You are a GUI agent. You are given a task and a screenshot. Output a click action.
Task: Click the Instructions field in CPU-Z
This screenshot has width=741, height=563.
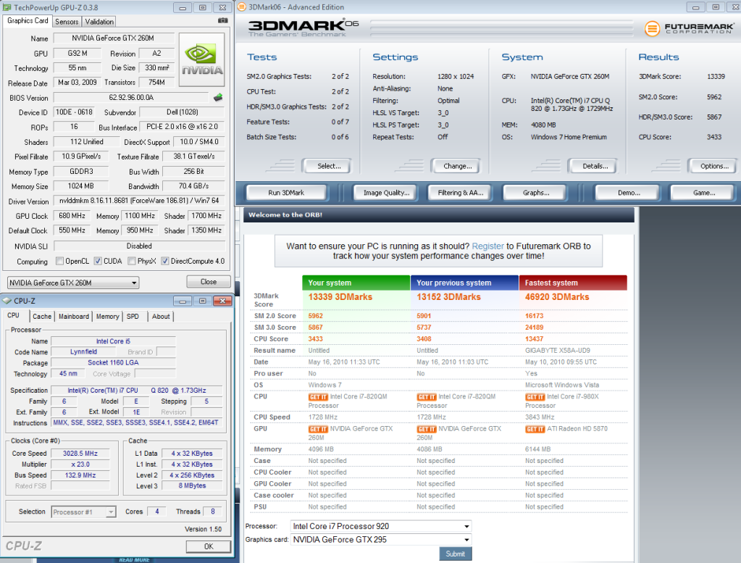[x=137, y=422]
